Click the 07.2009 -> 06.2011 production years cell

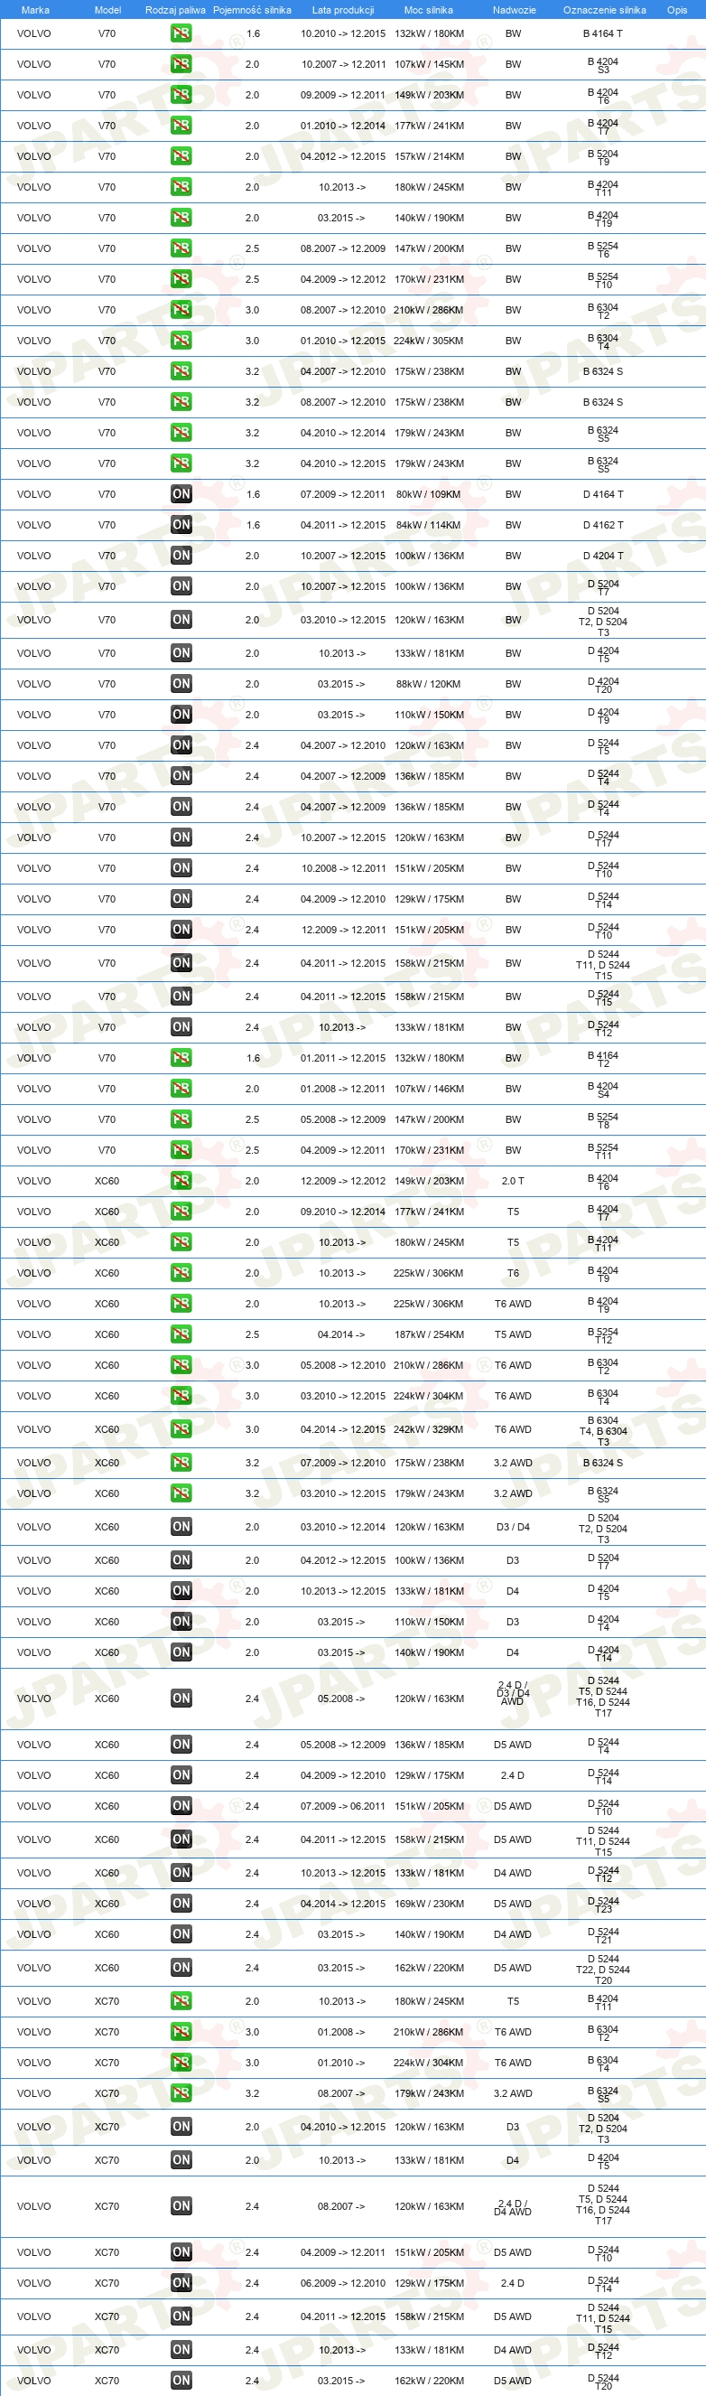(x=343, y=1805)
